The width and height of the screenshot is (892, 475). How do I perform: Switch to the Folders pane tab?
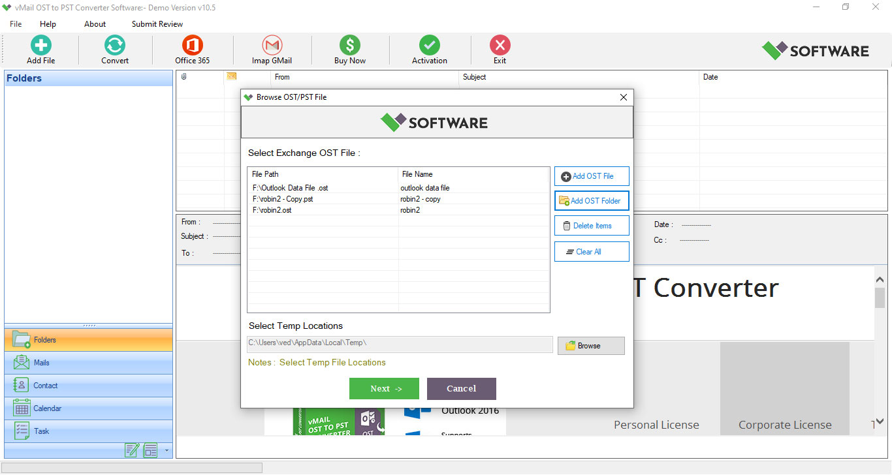coord(89,340)
